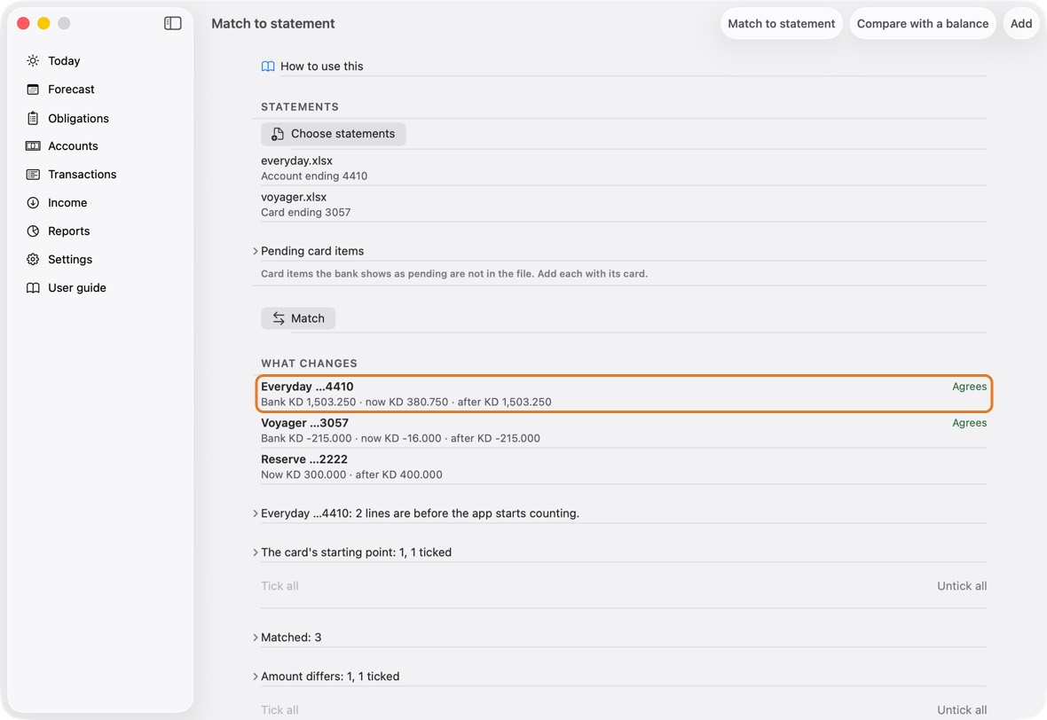Click the document icon in Choose statements

pyautogui.click(x=277, y=134)
